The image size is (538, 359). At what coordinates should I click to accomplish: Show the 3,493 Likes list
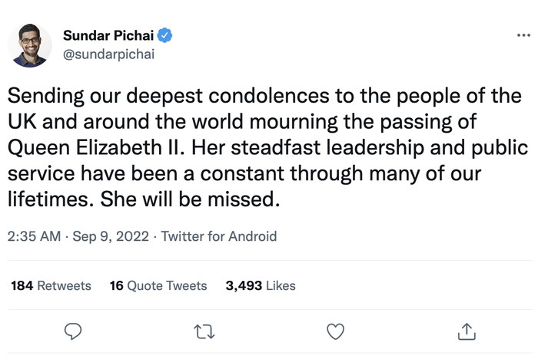[x=261, y=285]
